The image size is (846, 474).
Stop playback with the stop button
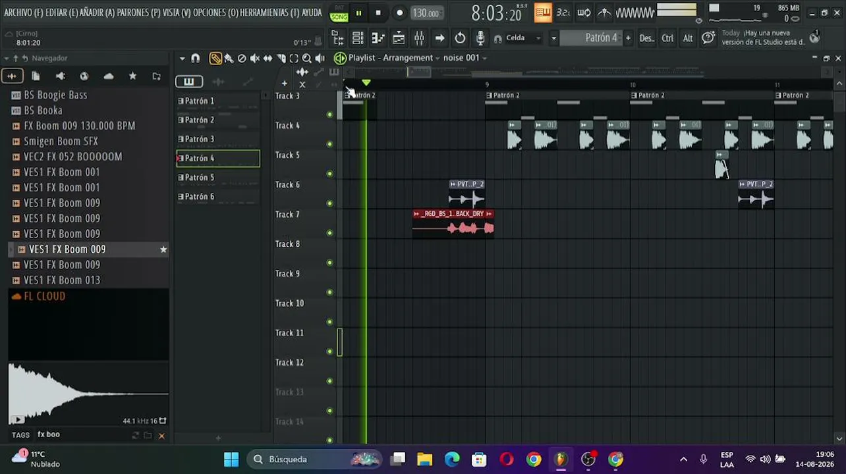pos(378,13)
